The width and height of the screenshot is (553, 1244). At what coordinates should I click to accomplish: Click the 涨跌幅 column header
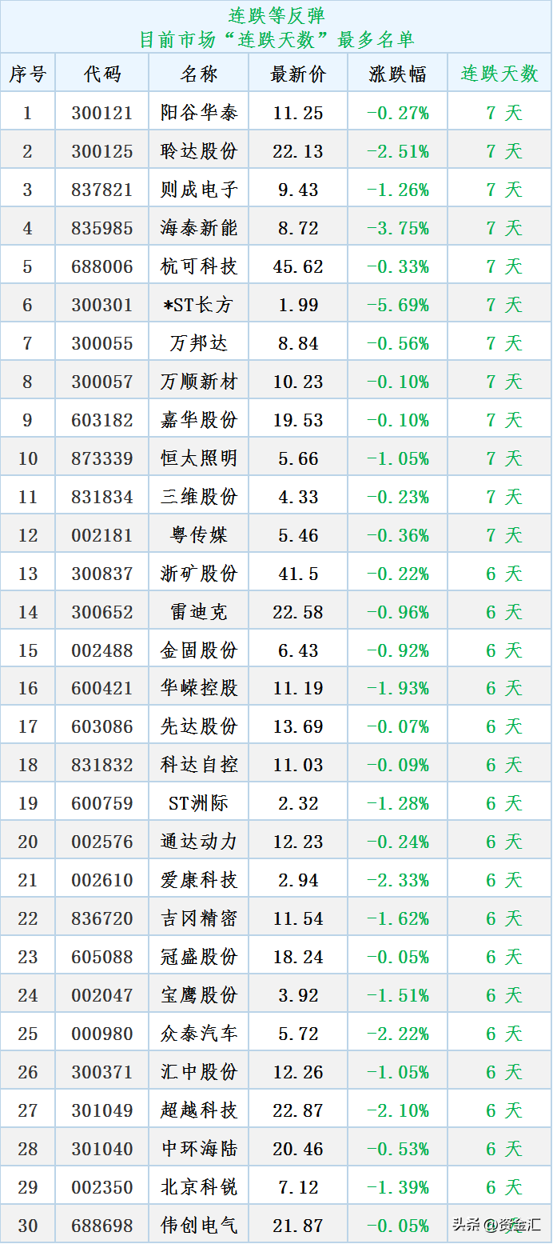click(x=397, y=74)
